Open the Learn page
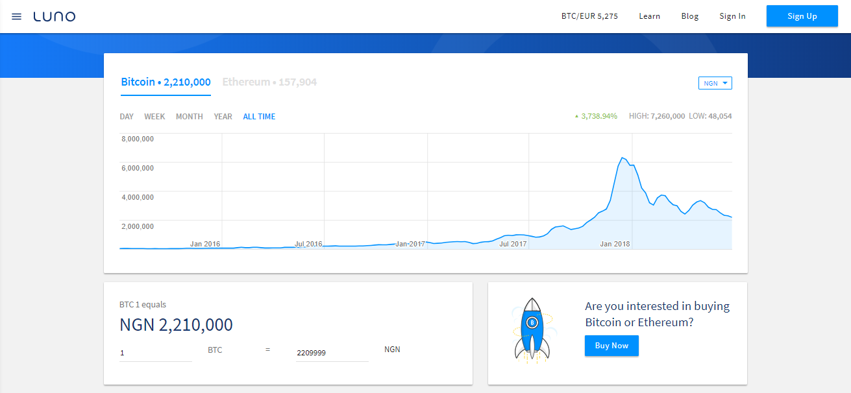Screen dimensions: 851x393 coord(649,16)
